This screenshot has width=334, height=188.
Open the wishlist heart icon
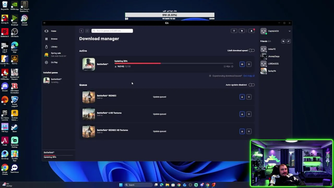(234, 31)
